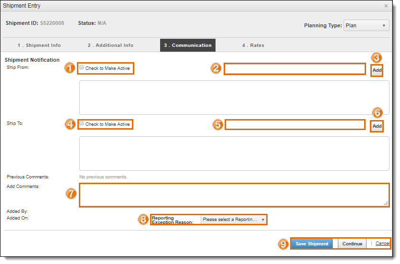Click the Continue button
The width and height of the screenshot is (400, 264).
(352, 244)
